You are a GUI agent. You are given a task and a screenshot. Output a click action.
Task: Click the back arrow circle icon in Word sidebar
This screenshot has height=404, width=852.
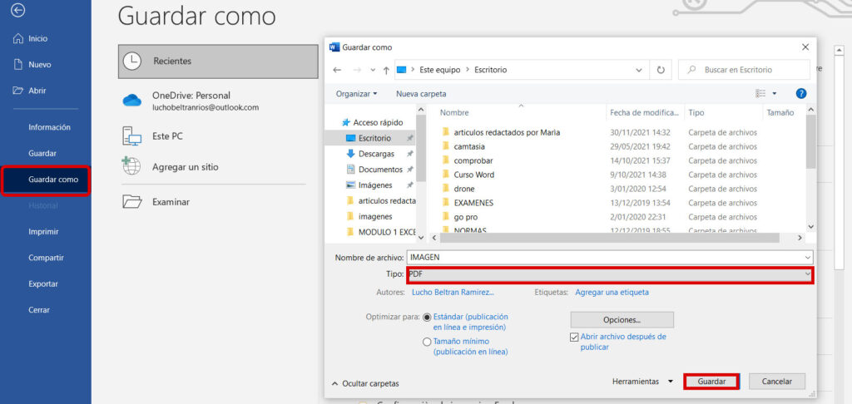[18, 11]
